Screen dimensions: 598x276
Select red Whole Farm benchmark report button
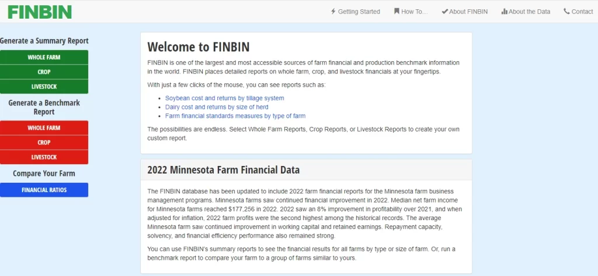click(x=44, y=128)
